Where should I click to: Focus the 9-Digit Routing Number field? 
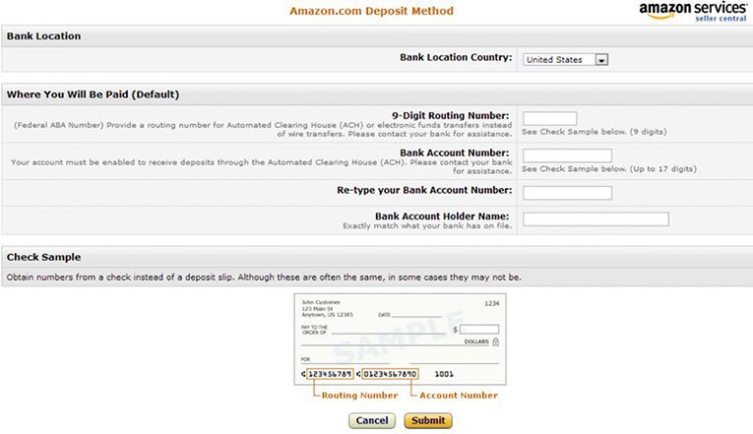[x=550, y=118]
